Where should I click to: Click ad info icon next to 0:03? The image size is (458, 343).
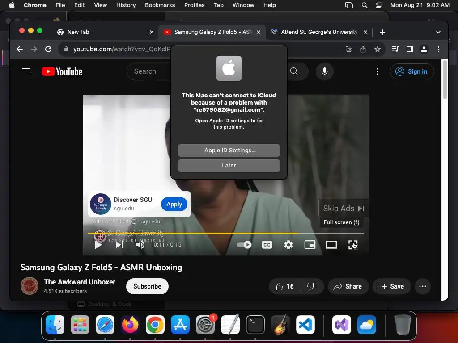click(x=134, y=222)
